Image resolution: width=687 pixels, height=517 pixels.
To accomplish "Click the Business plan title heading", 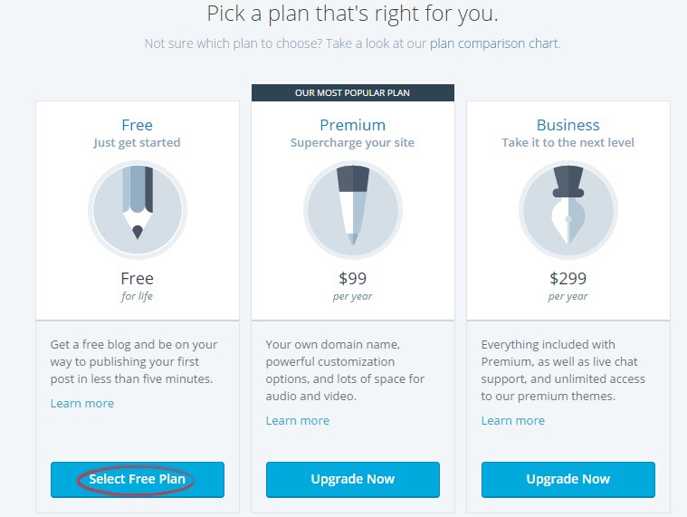I will click(568, 125).
